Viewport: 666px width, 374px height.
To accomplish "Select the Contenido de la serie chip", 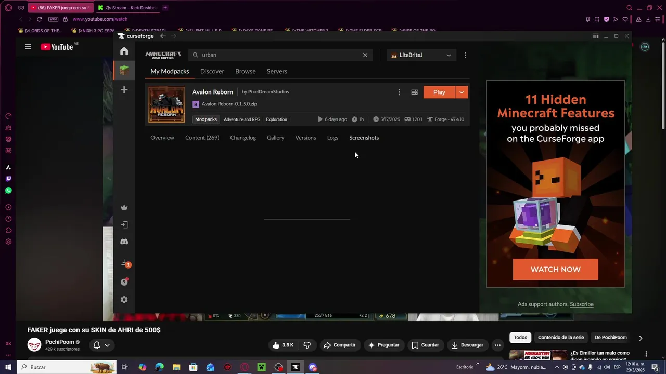I will pyautogui.click(x=561, y=338).
